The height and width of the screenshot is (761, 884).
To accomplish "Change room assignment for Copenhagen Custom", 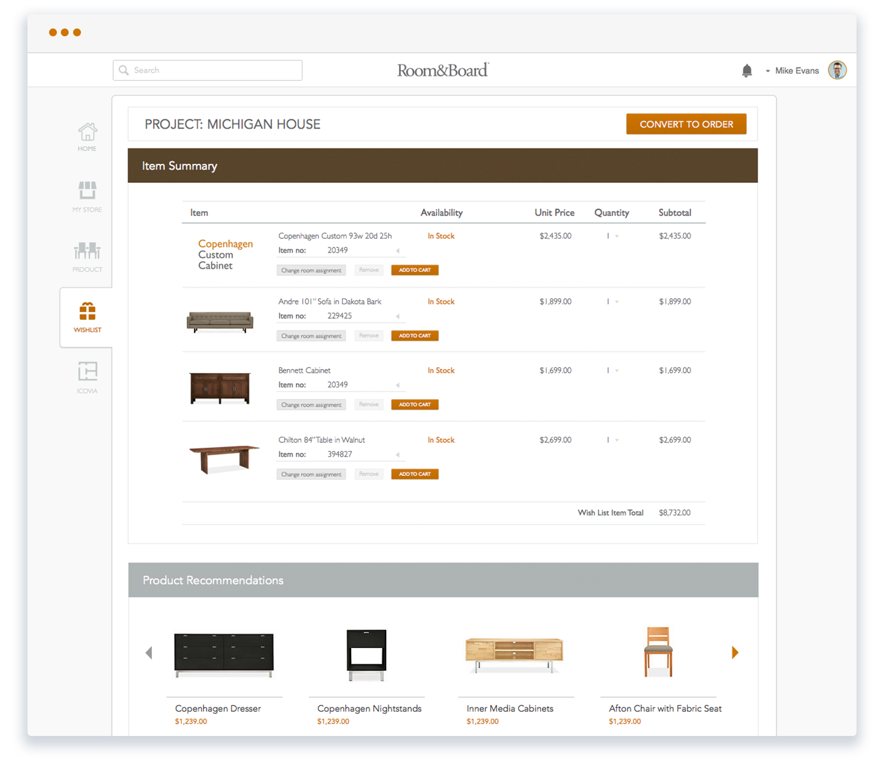I will click(x=311, y=270).
